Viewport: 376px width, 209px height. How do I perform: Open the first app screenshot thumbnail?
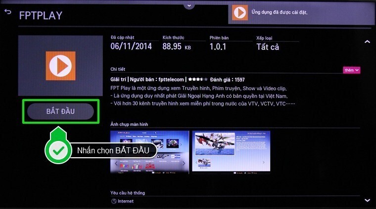pos(149,151)
